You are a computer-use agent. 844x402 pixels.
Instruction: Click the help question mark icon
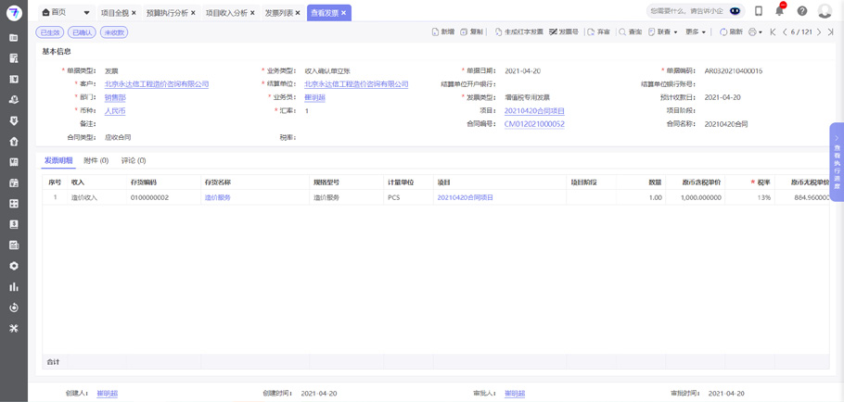pyautogui.click(x=802, y=11)
